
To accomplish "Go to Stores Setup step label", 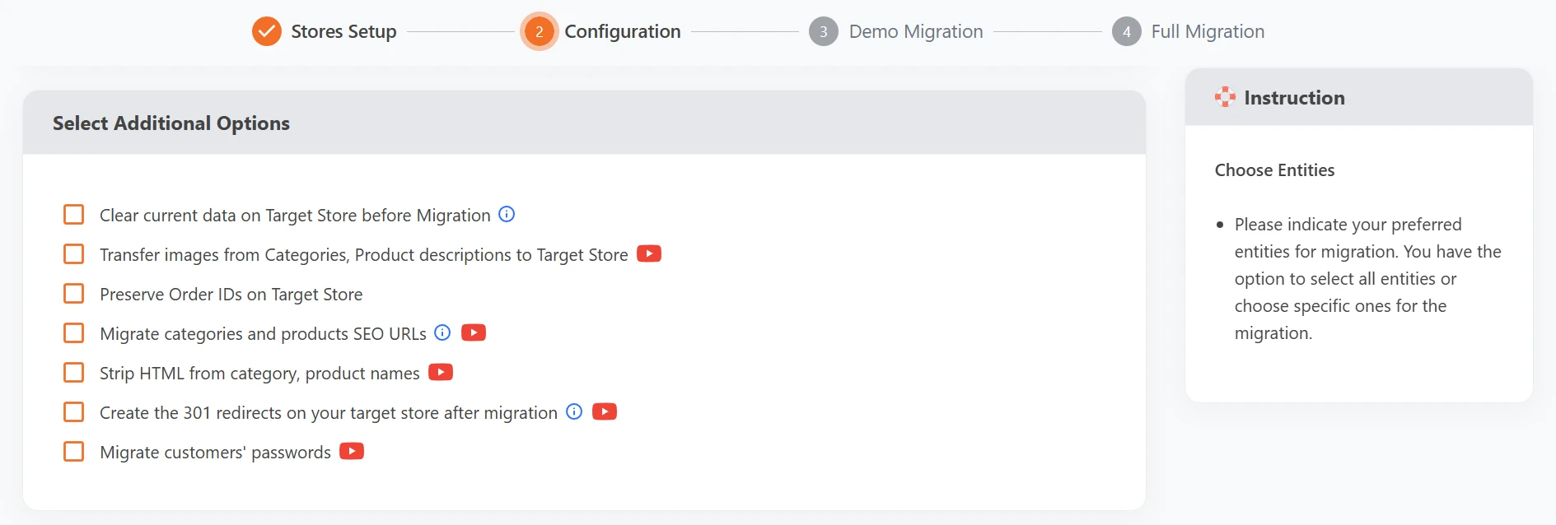I will [x=343, y=31].
